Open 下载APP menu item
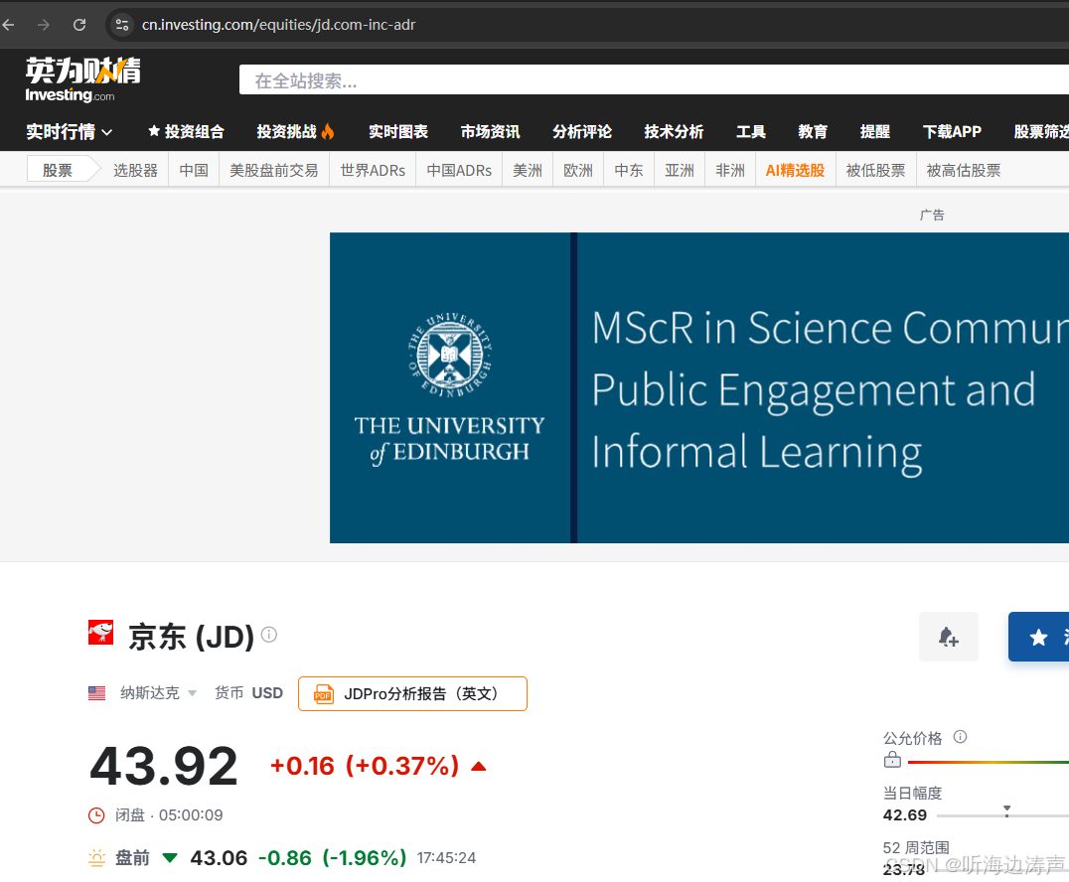This screenshot has height=882, width=1069. tap(952, 131)
